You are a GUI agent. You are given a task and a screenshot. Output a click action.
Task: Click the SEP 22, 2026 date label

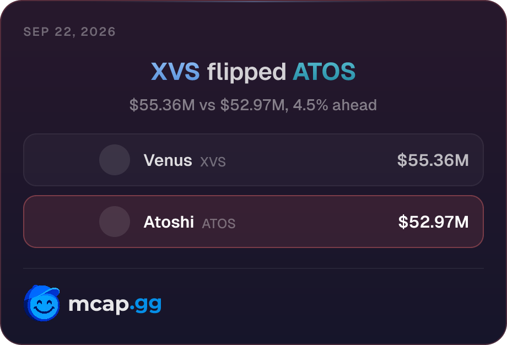click(x=69, y=31)
